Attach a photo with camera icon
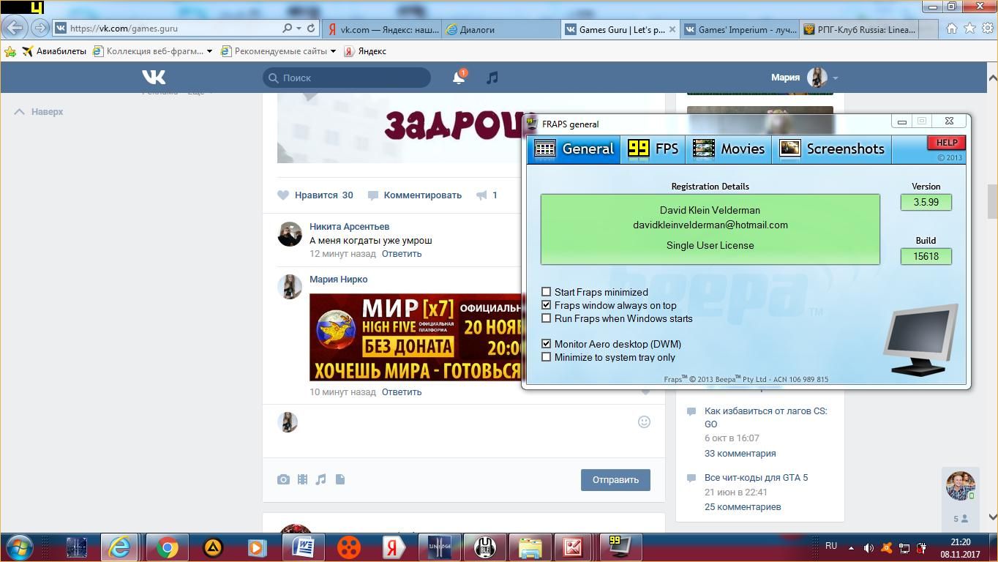 [283, 479]
